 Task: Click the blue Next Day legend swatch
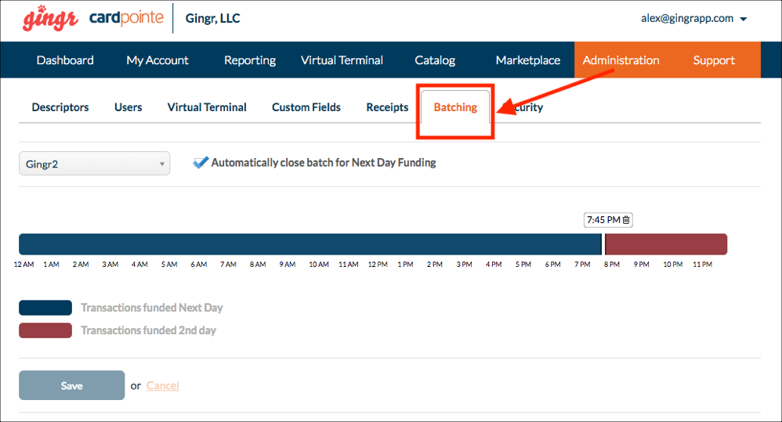click(x=45, y=308)
